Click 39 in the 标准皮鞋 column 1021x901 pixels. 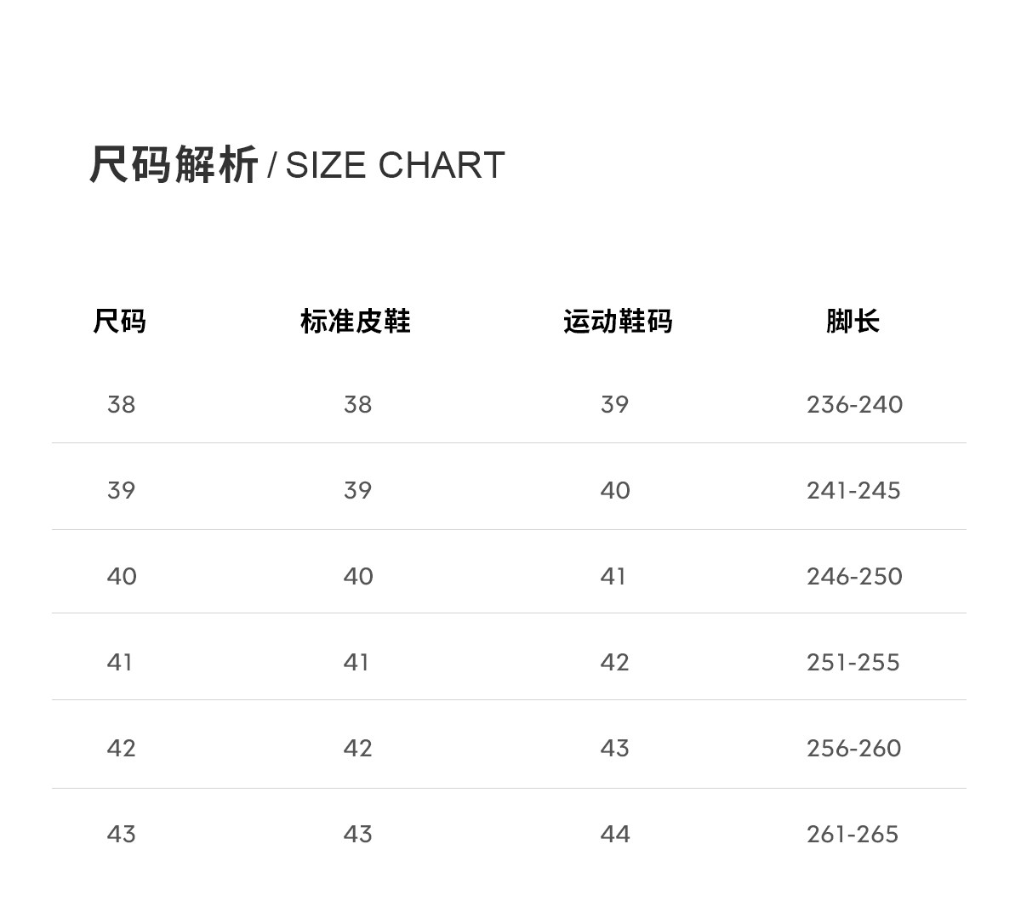tap(358, 491)
